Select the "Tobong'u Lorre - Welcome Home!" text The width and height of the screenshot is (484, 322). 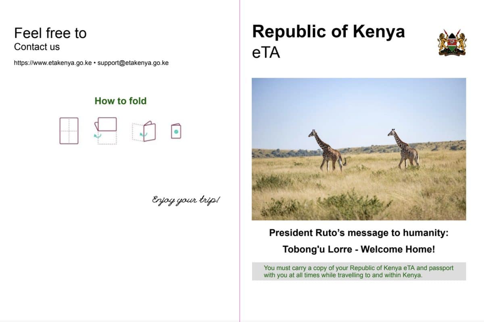(359, 249)
